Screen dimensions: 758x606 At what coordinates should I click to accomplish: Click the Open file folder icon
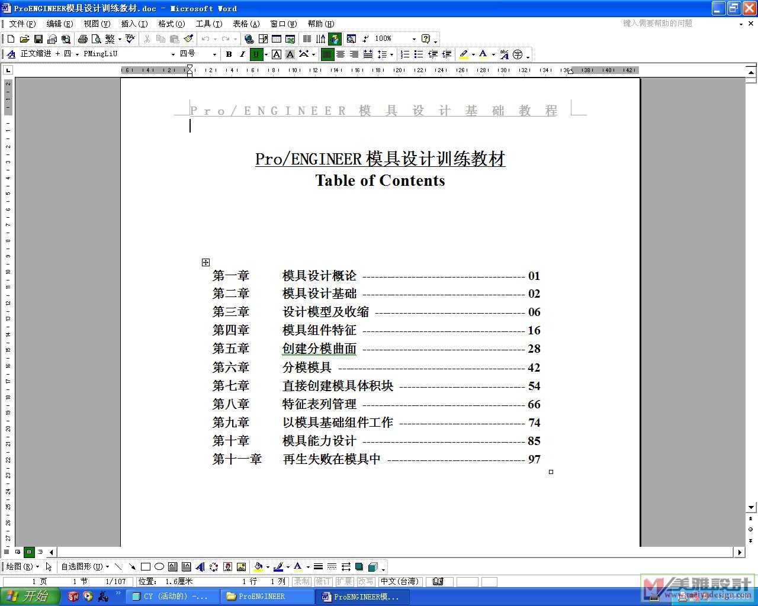click(x=24, y=39)
